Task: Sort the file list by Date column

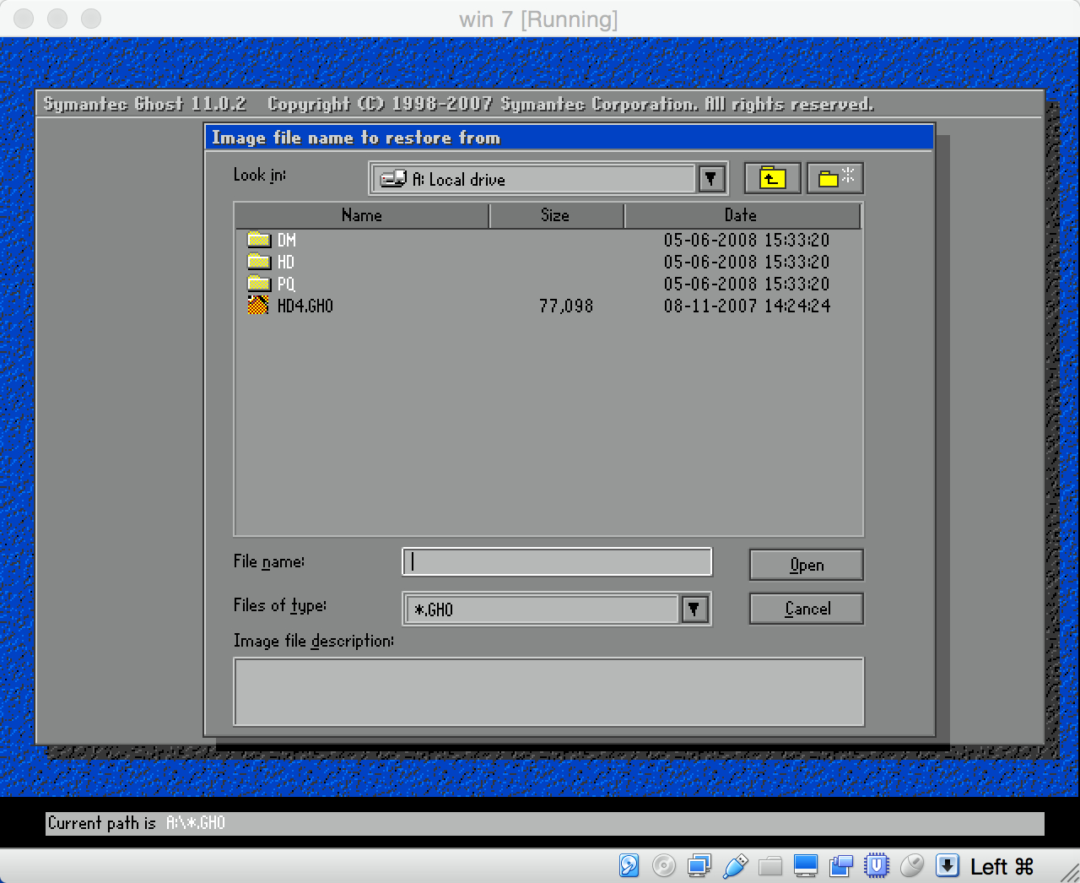Action: 742,215
